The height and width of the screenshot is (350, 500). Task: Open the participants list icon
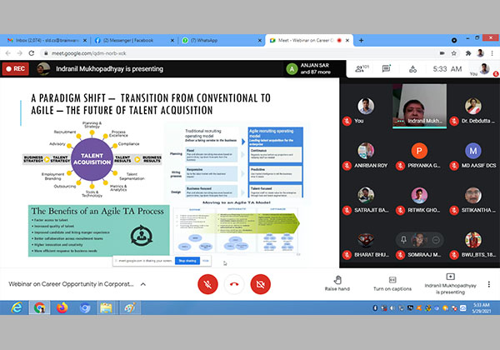pos(361,67)
